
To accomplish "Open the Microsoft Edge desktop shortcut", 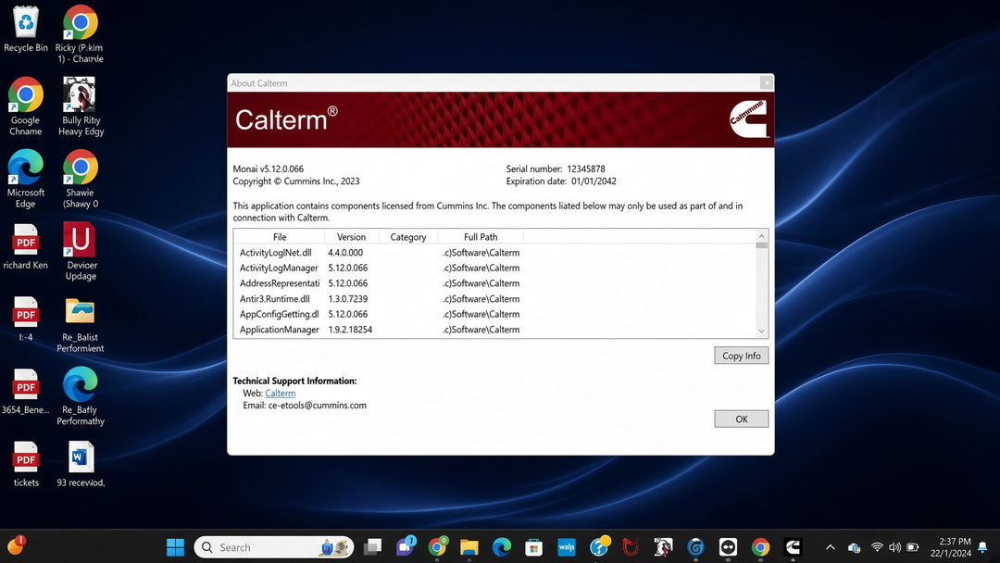I will pyautogui.click(x=26, y=179).
